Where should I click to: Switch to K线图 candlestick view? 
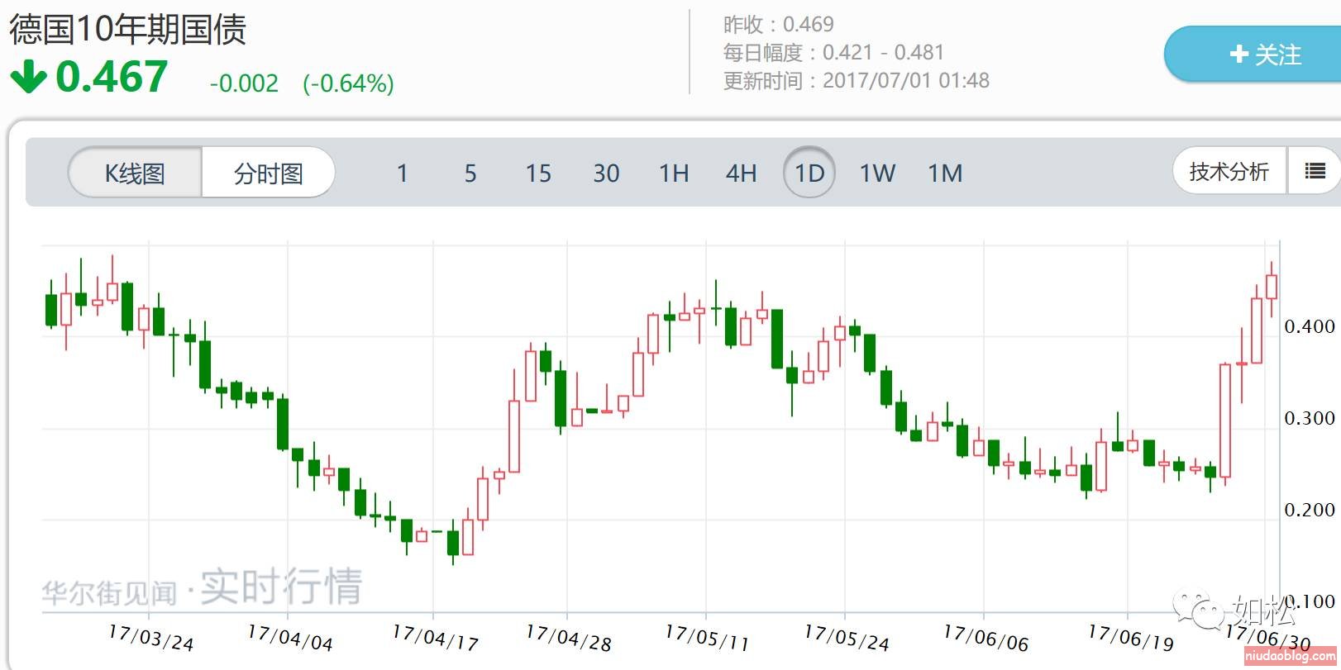click(x=136, y=173)
